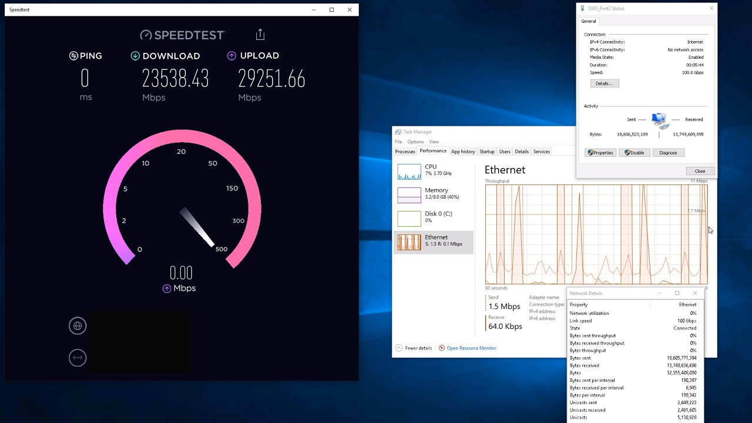Minimize the Speedtest window
752x423 pixels.
pos(314,9)
